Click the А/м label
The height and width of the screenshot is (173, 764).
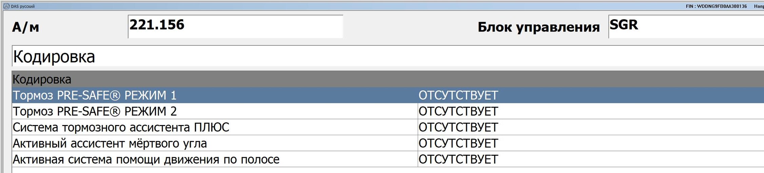click(x=26, y=27)
